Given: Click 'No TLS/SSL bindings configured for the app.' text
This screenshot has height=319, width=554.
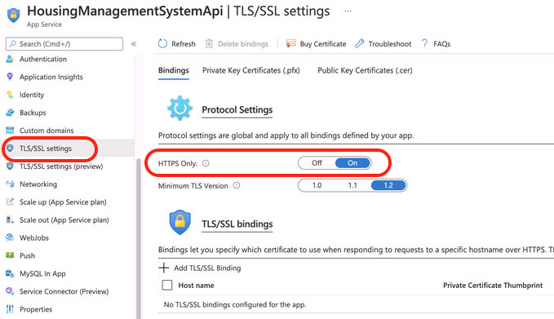Looking at the screenshot, I should (x=235, y=304).
